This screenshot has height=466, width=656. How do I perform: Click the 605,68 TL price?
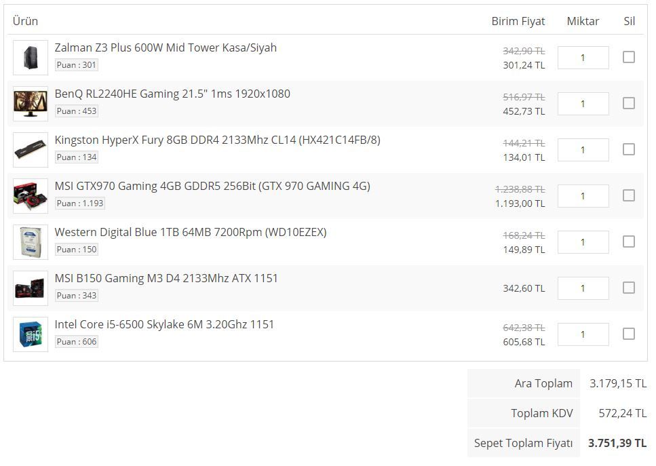click(x=524, y=342)
